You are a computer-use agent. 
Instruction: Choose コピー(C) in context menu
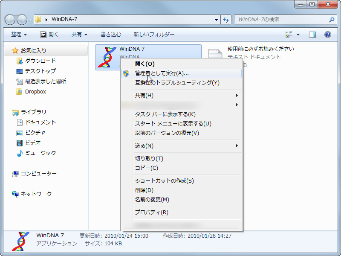tap(182, 168)
